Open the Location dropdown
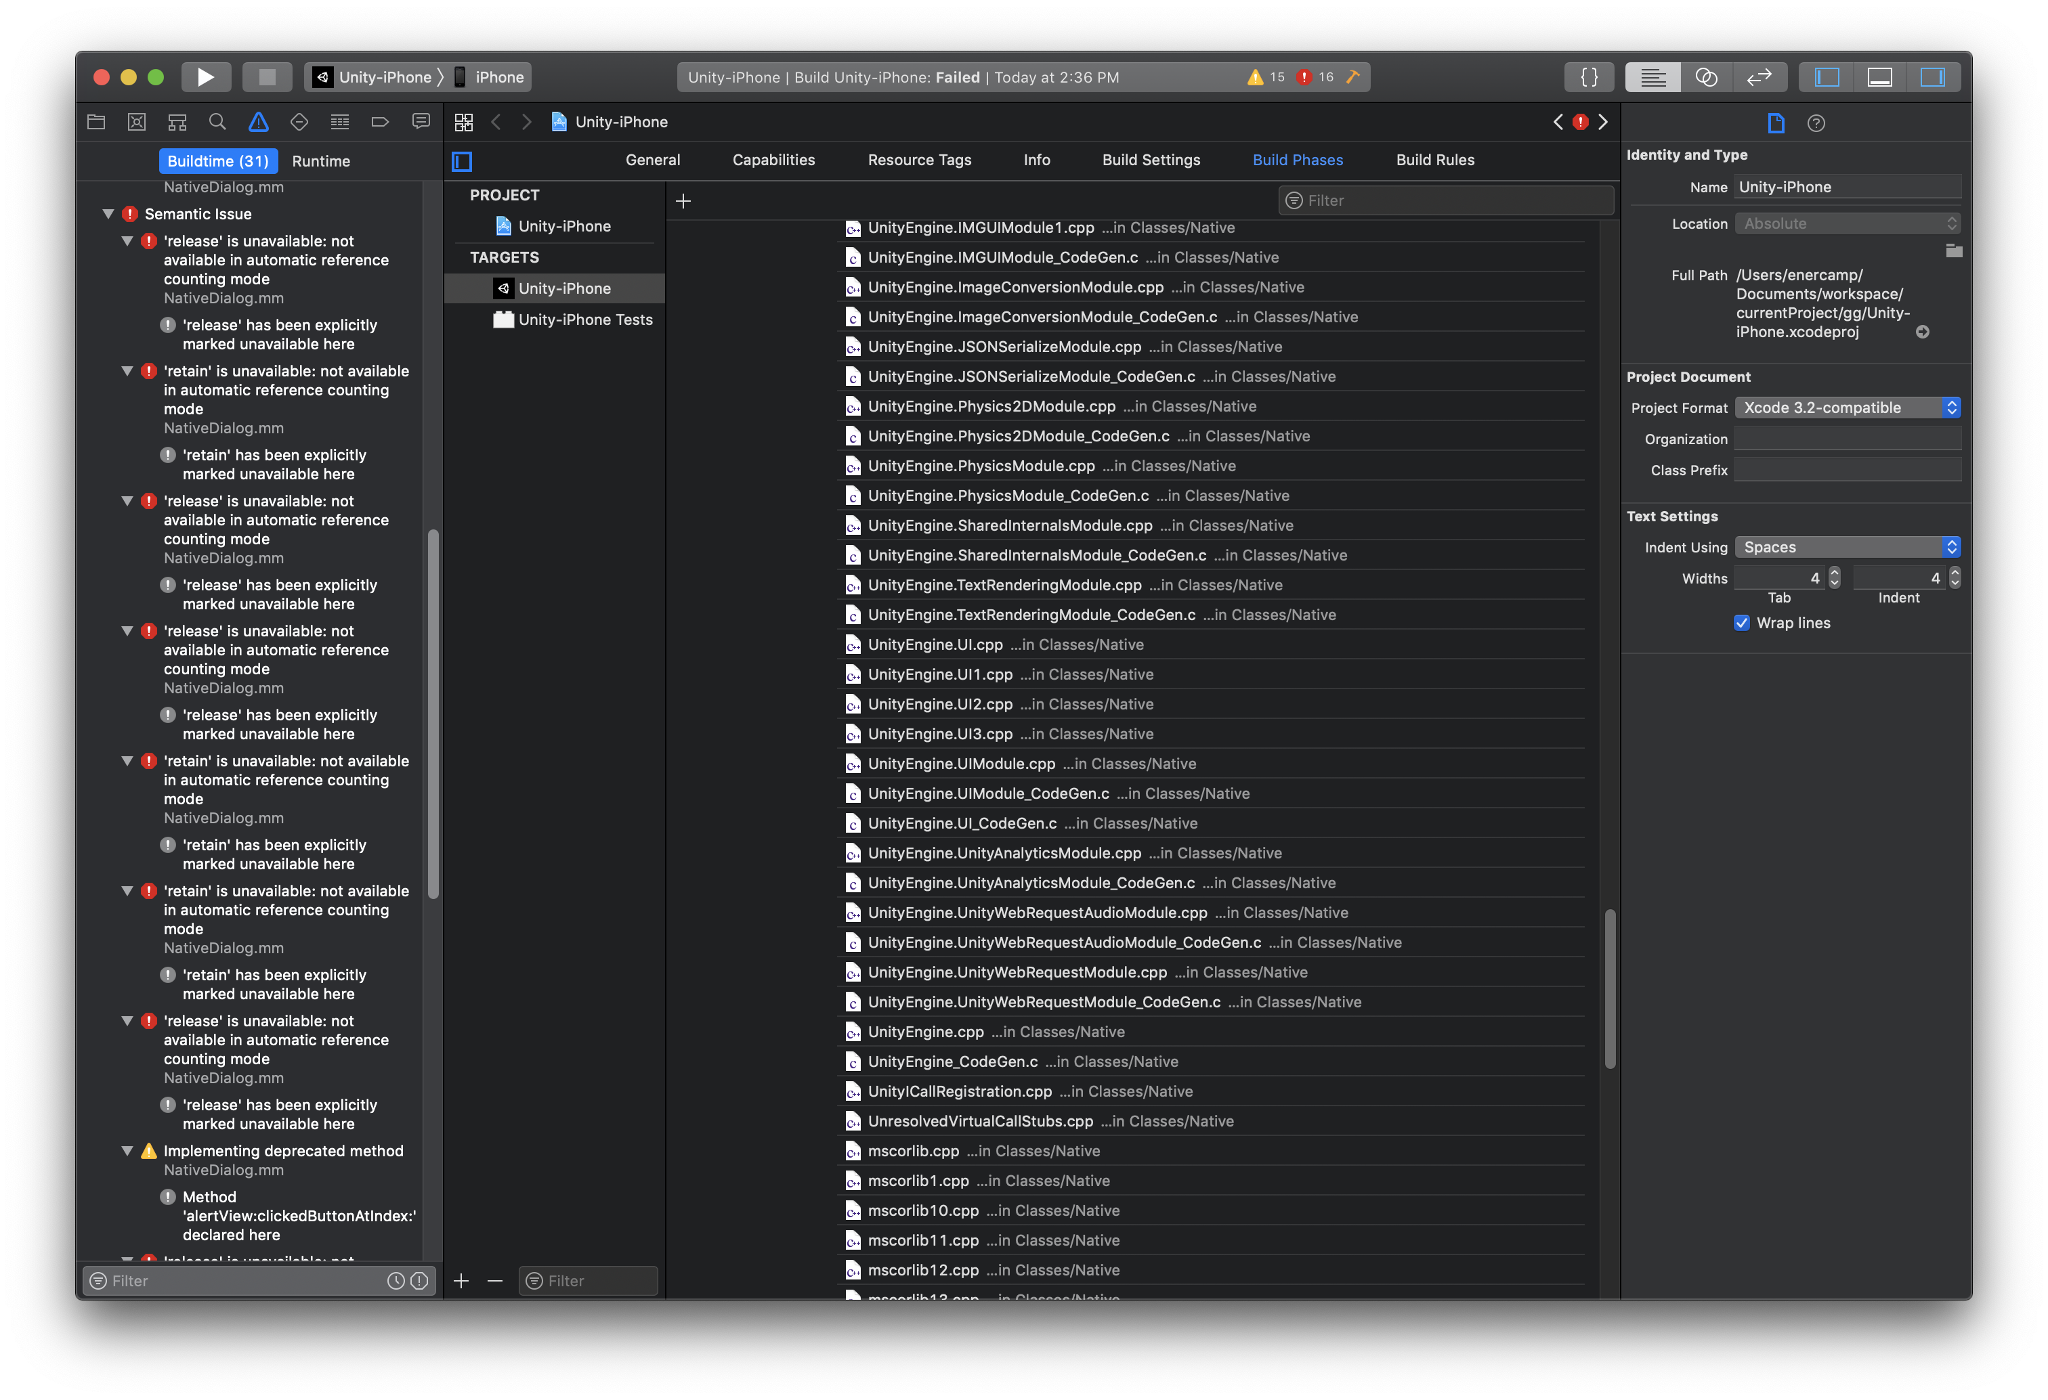 click(x=1847, y=224)
